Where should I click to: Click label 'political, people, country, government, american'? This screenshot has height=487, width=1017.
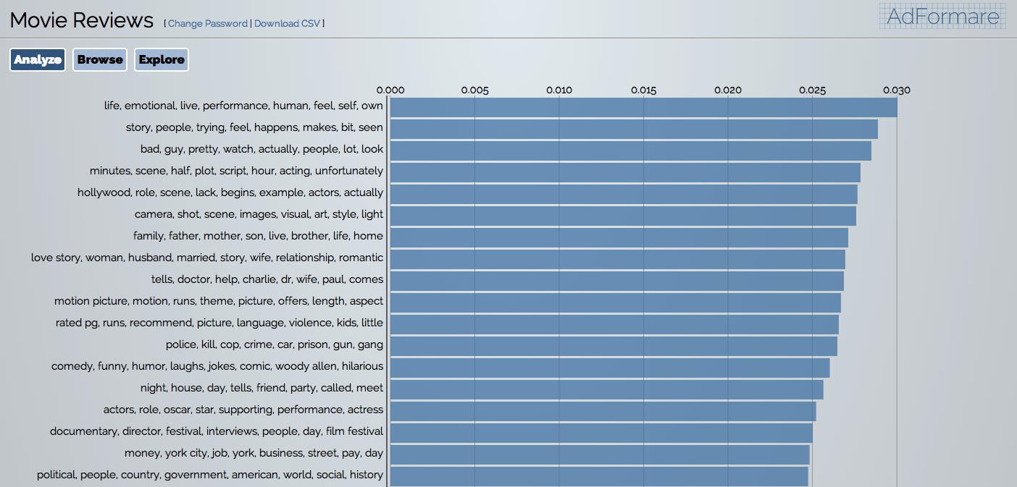click(x=210, y=475)
